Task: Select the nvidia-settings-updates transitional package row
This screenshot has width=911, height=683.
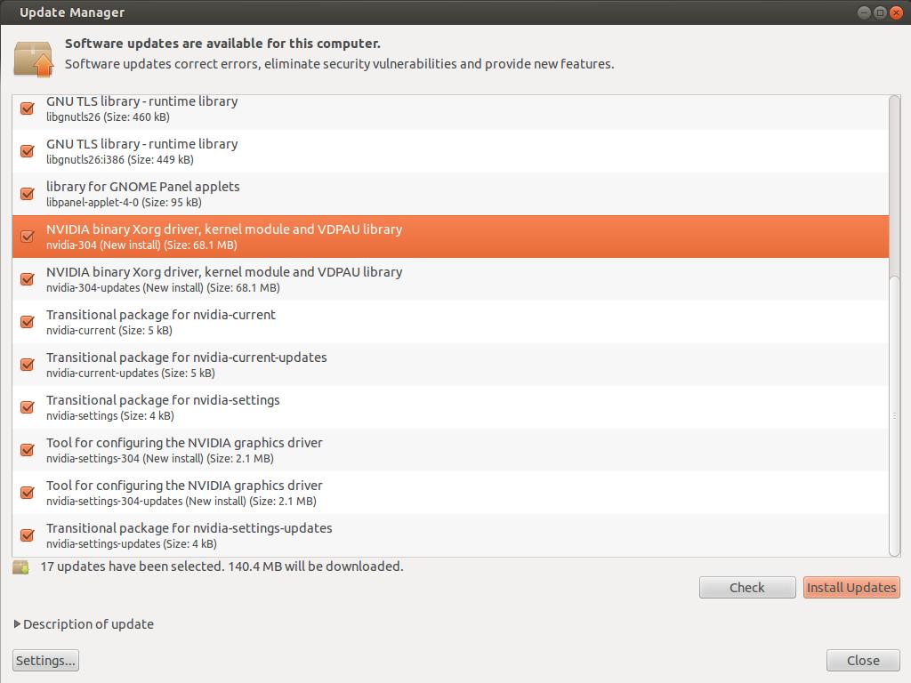Action: click(356, 535)
